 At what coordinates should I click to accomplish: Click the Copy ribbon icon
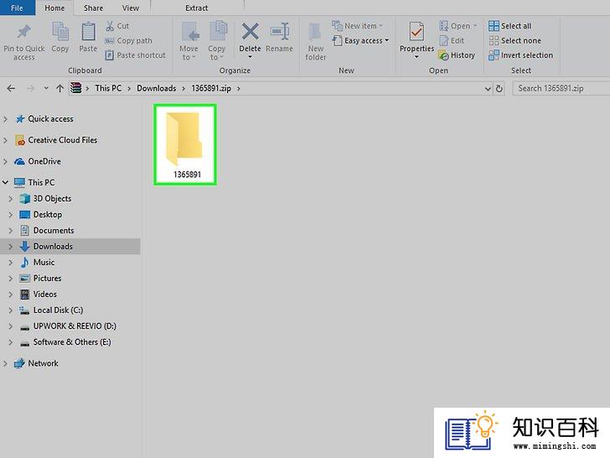(x=60, y=32)
